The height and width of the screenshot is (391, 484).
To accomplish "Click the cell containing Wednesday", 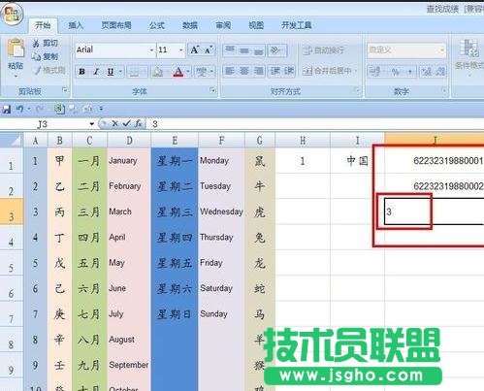I will point(221,212).
